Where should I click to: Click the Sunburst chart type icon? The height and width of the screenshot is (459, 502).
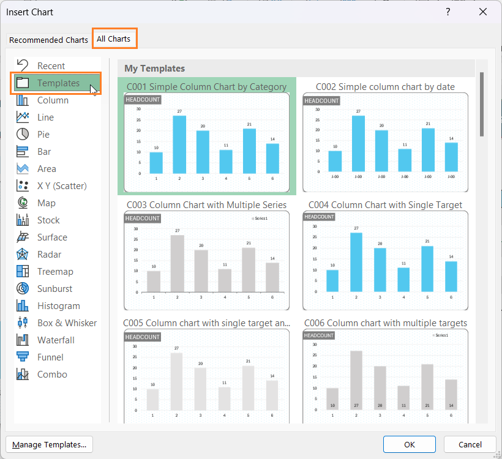point(23,288)
